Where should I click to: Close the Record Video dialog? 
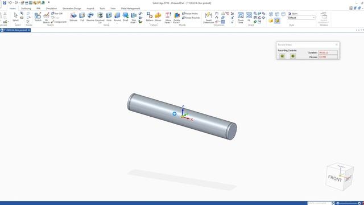[x=337, y=44]
